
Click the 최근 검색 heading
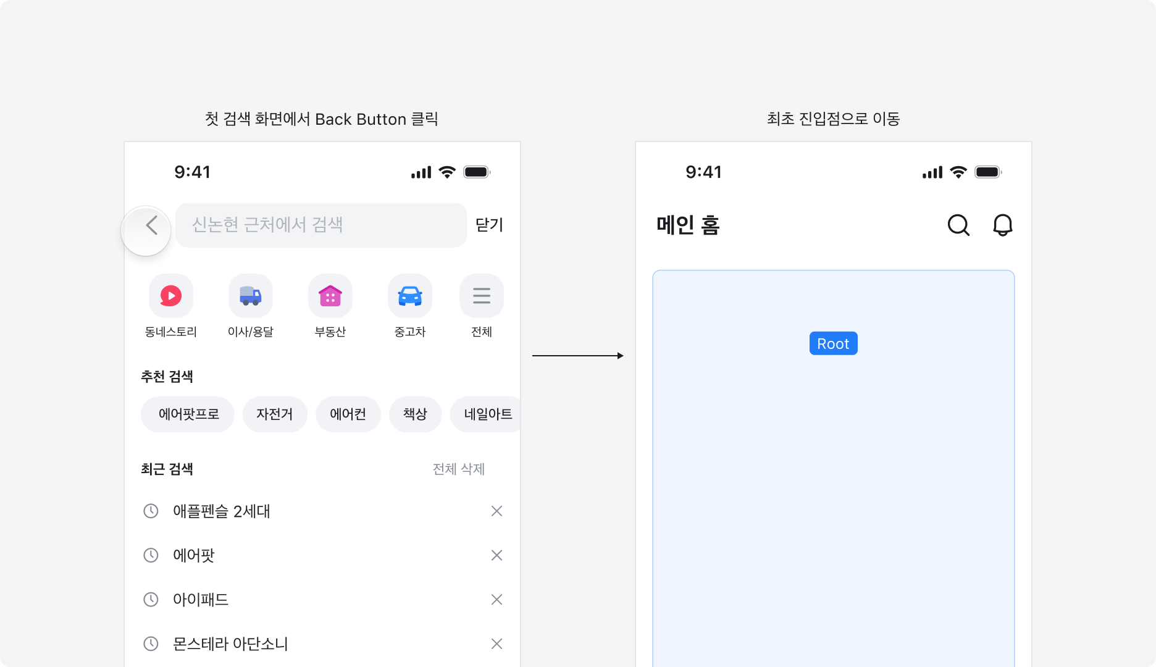167,469
